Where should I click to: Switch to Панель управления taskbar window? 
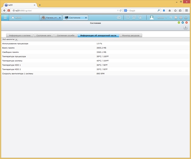[x=51, y=18]
